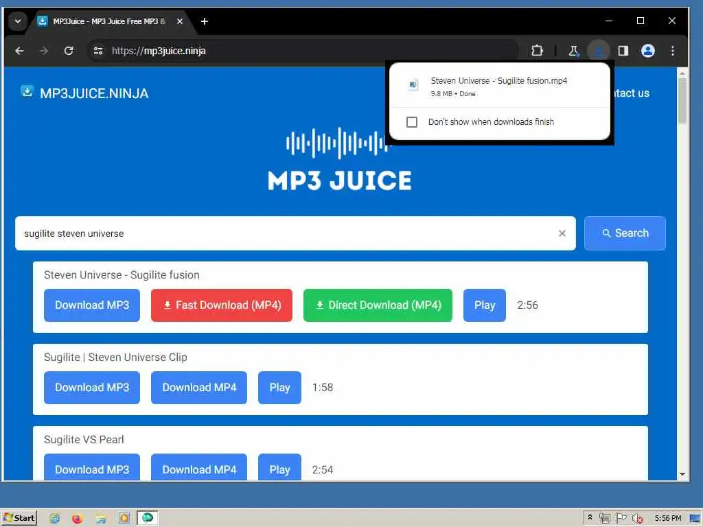This screenshot has height=527, width=703.
Task: Open the media player taskbar icon
Action: (124, 519)
